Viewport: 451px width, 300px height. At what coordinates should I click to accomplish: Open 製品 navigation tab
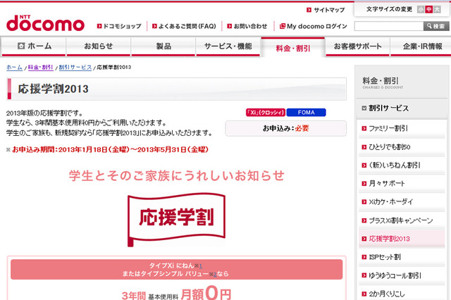pyautogui.click(x=163, y=46)
